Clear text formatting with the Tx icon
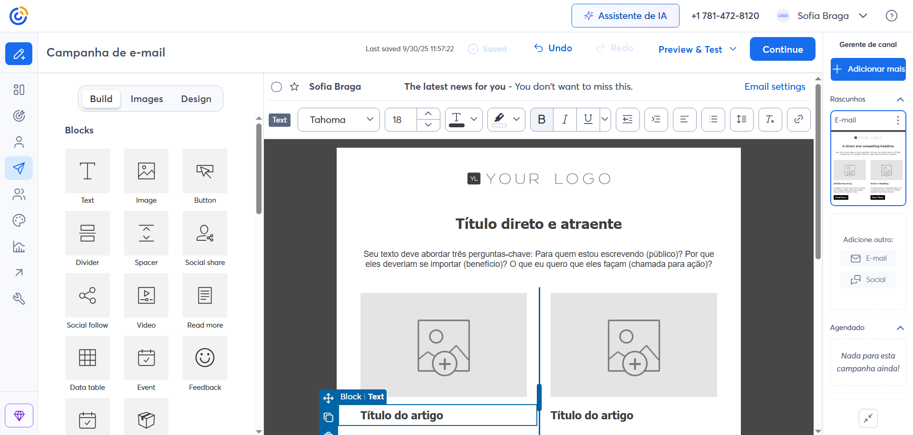 pyautogui.click(x=770, y=120)
